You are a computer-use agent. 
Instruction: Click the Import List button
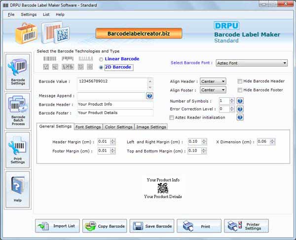pos(57,226)
